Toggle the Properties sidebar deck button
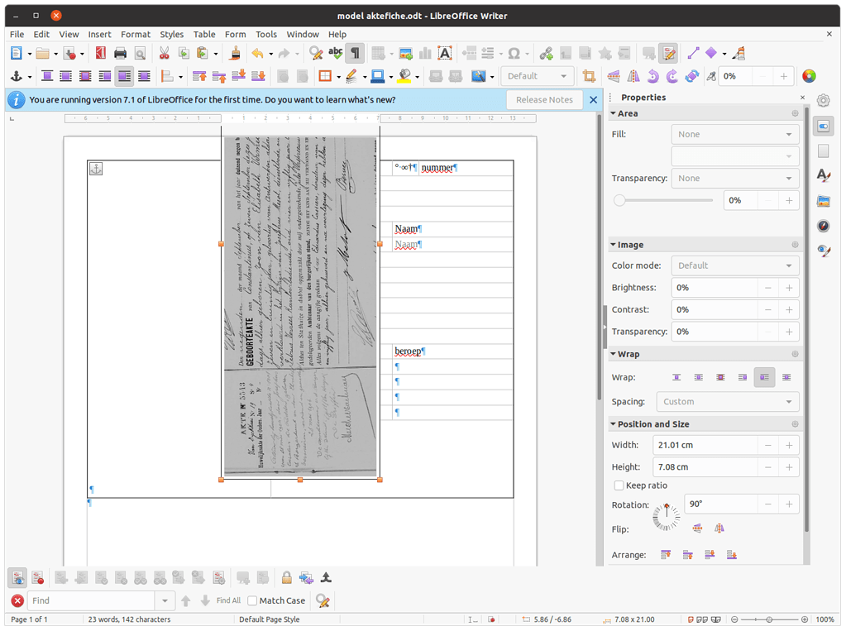846x631 pixels. click(824, 127)
